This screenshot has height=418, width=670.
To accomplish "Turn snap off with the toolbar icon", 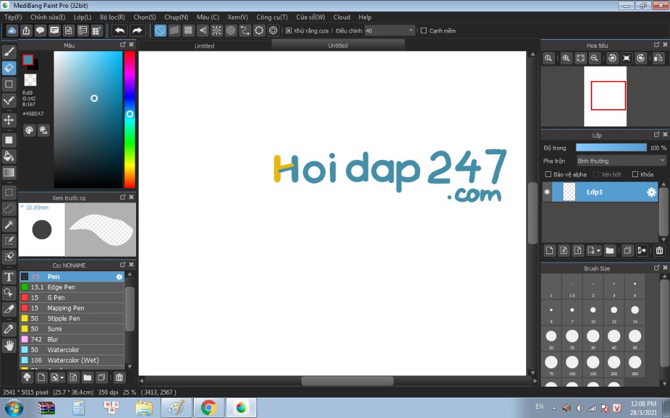I will pos(160,31).
